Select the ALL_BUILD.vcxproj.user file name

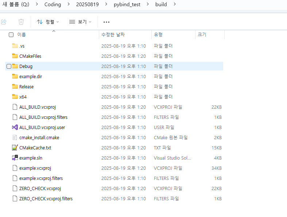point(42,127)
